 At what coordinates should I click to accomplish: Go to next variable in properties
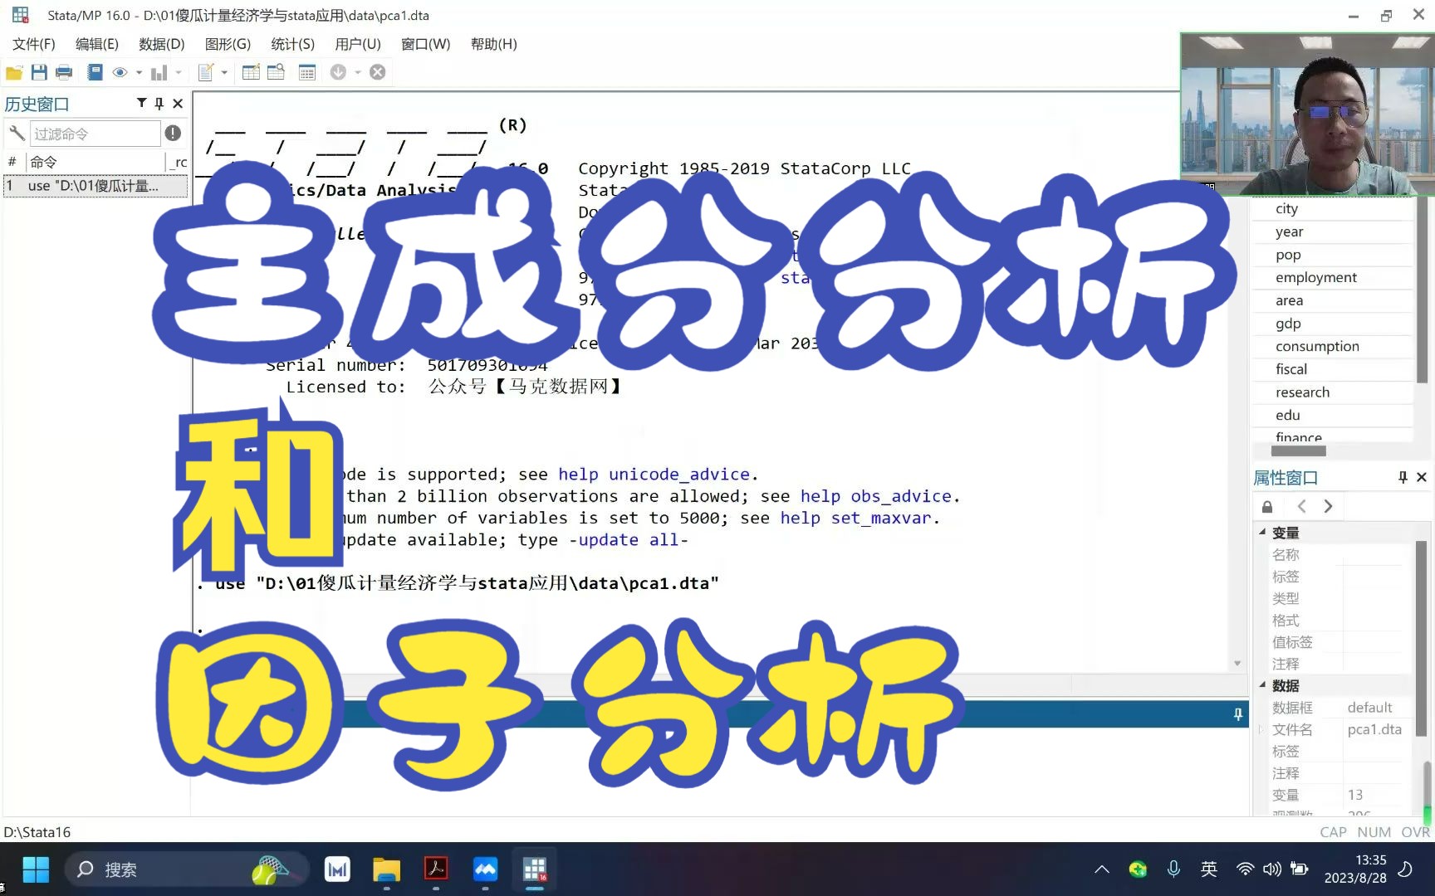click(x=1328, y=506)
